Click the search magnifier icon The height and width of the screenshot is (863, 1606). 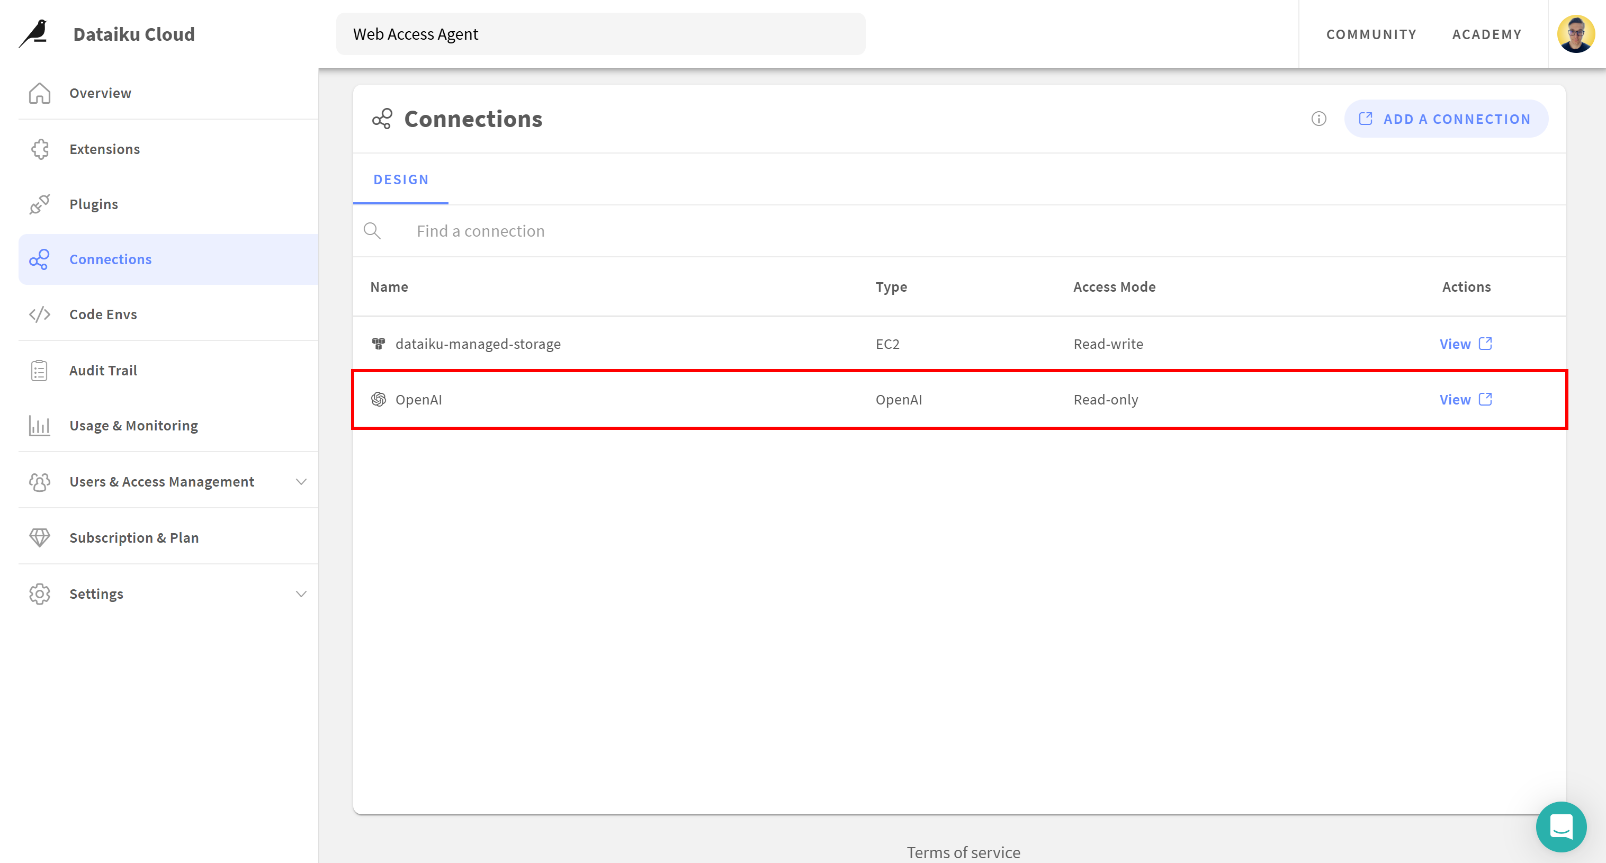[372, 231]
